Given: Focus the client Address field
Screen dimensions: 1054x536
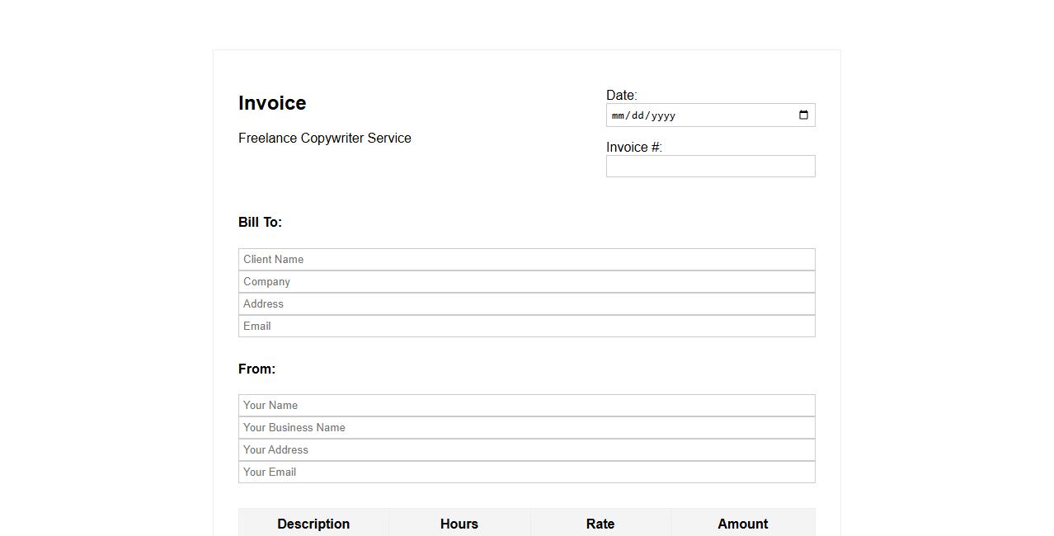Looking at the screenshot, I should pyautogui.click(x=526, y=304).
